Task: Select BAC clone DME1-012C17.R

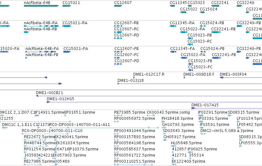Action: tap(134, 77)
